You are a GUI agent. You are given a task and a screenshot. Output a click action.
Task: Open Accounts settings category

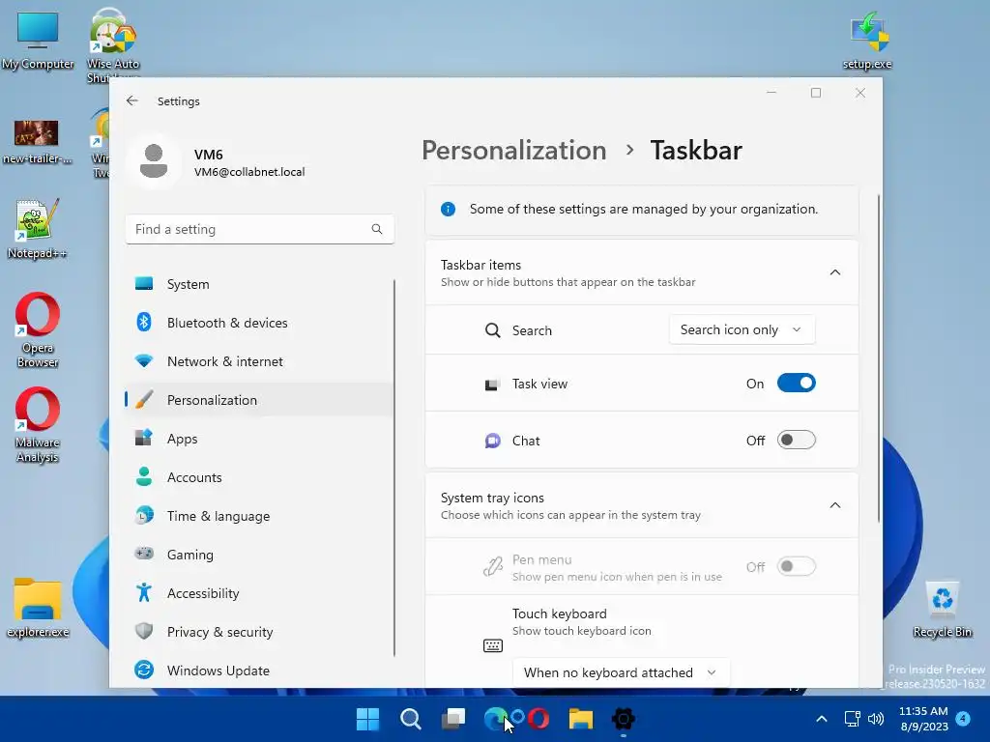tap(259, 477)
